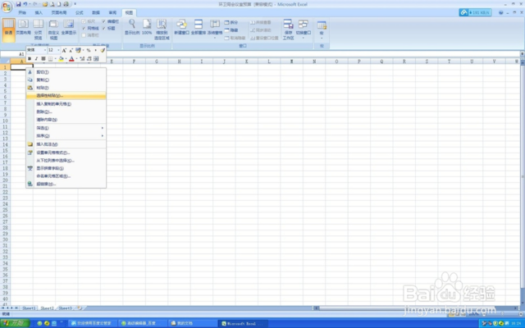Screen dimensions: 525x328
Task: Choose Insert Comment (插入批注) from context menu
Action: click(x=66, y=144)
